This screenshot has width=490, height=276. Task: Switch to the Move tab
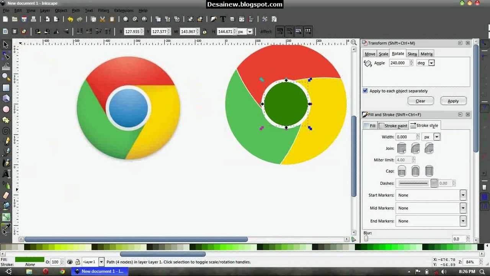[370, 54]
